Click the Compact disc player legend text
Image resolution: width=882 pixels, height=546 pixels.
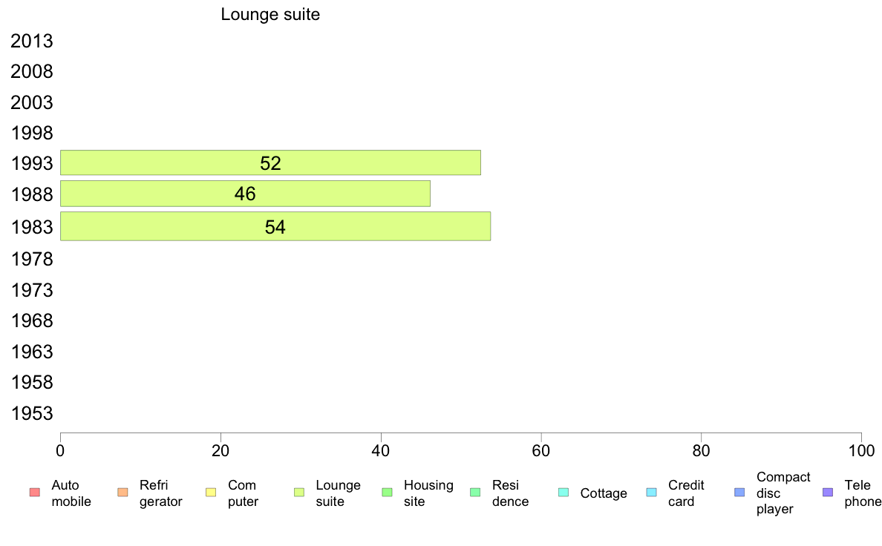click(783, 493)
